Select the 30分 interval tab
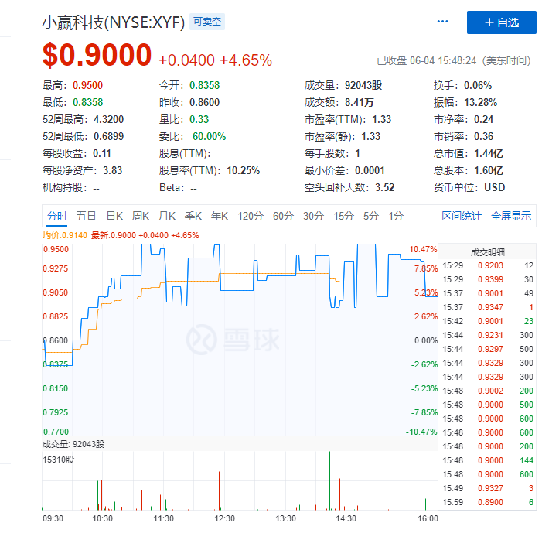This screenshot has height=533, width=559. 313,216
